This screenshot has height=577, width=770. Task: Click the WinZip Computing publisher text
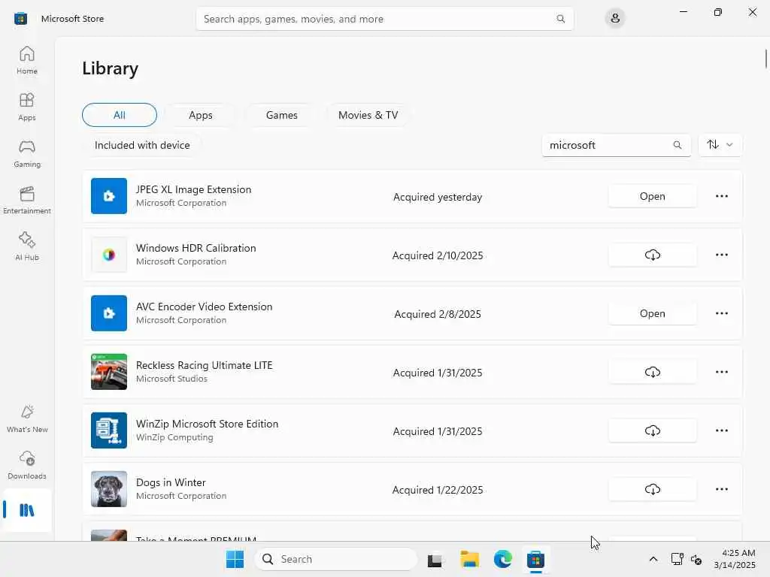174,437
